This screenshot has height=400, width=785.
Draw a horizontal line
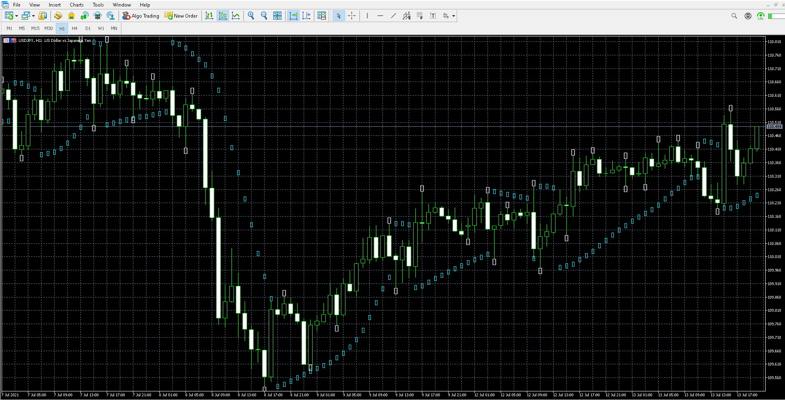click(x=380, y=16)
